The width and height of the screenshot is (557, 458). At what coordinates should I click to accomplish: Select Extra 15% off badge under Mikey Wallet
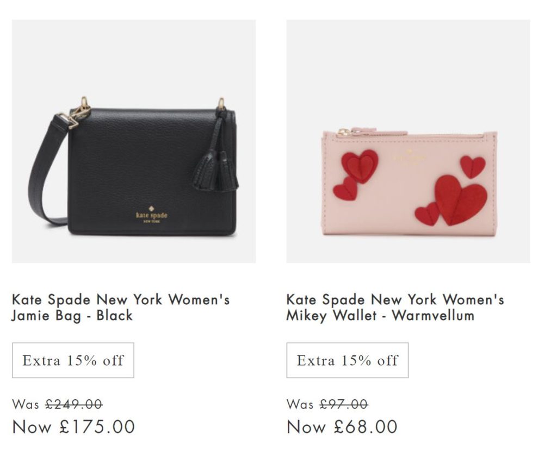(x=348, y=360)
